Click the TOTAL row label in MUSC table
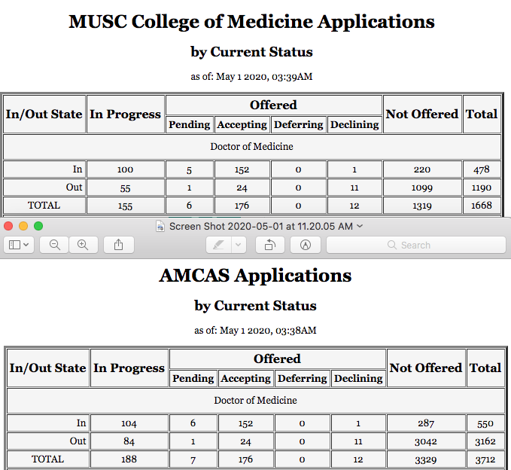 coord(44,206)
